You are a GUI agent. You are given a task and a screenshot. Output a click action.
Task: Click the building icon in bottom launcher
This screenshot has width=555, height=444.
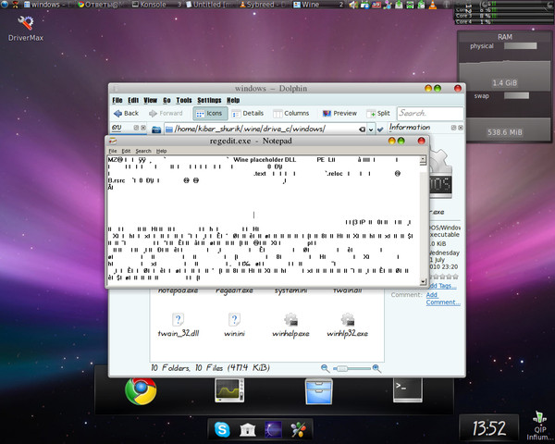[248, 430]
